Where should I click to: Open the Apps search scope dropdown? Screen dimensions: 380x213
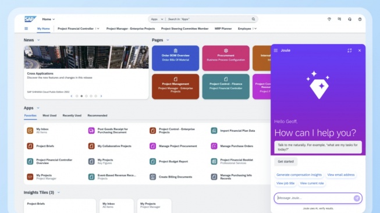157,19
